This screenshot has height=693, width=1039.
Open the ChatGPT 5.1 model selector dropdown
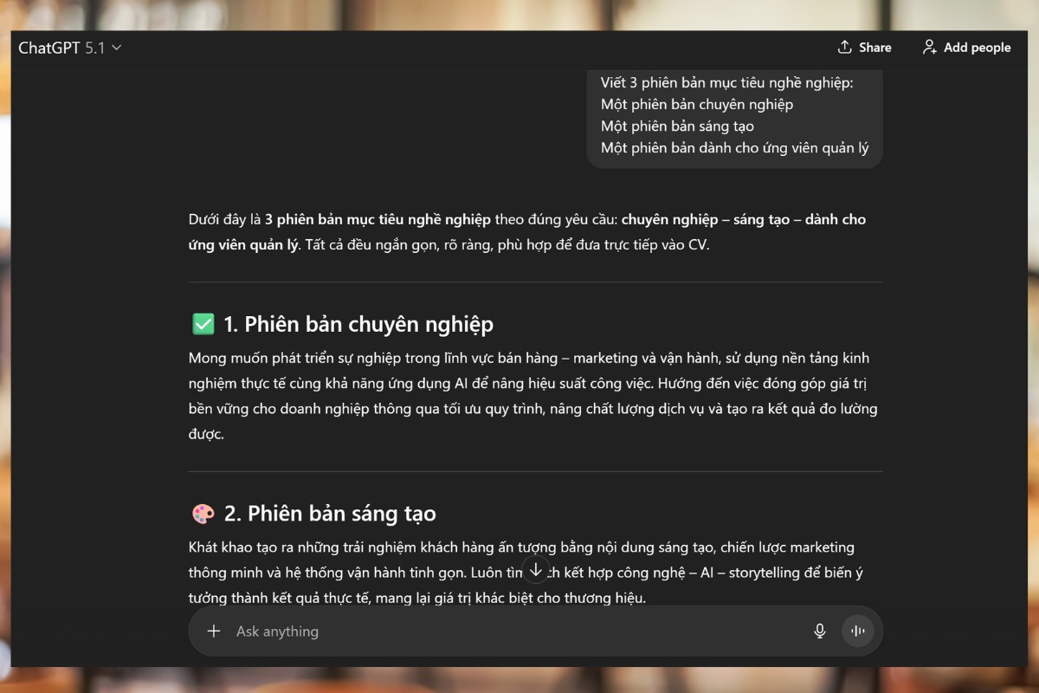pyautogui.click(x=70, y=48)
